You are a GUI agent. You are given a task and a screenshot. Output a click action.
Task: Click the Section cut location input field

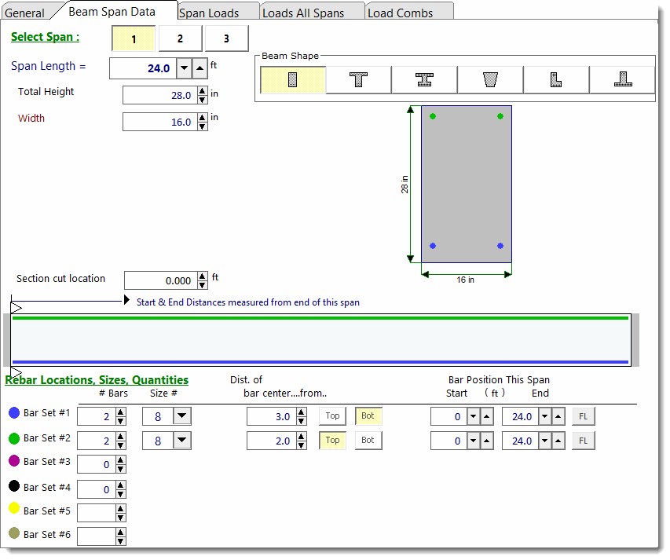pos(160,280)
